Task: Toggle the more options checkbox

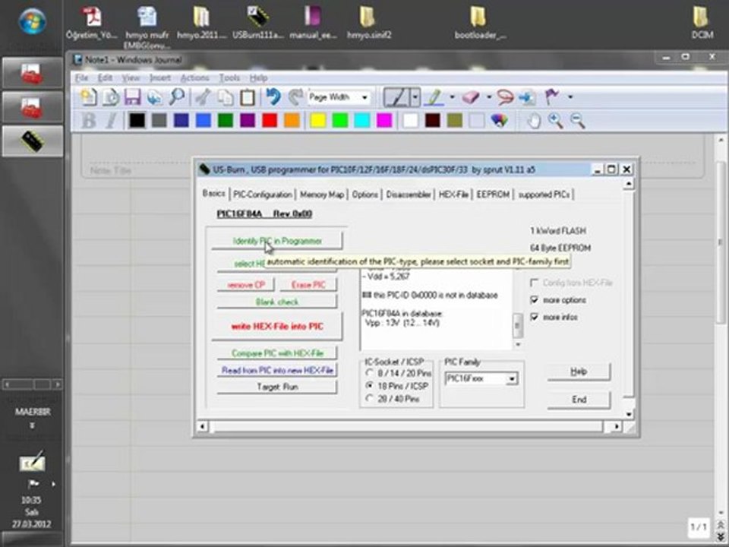Action: coord(534,300)
